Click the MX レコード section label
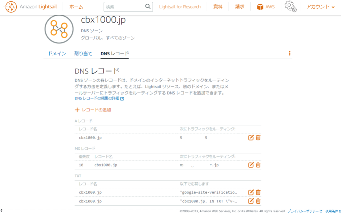This screenshot has height=214, width=341. (x=85, y=148)
